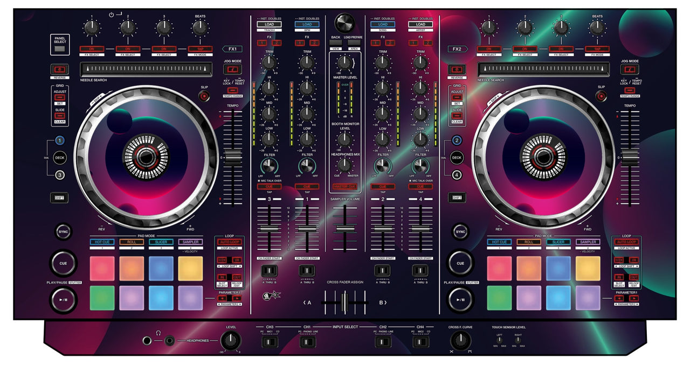The image size is (690, 366).
Task: Trigger the red performance pad on left deck
Action: tap(102, 269)
